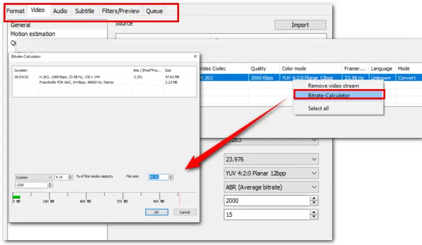Show the Queue tab

pos(154,11)
